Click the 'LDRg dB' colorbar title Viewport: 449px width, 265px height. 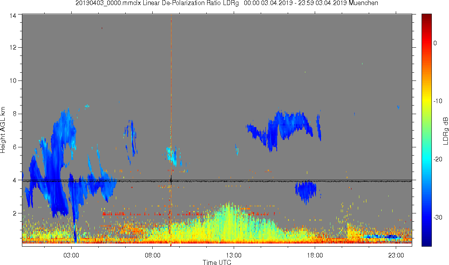pyautogui.click(x=445, y=131)
